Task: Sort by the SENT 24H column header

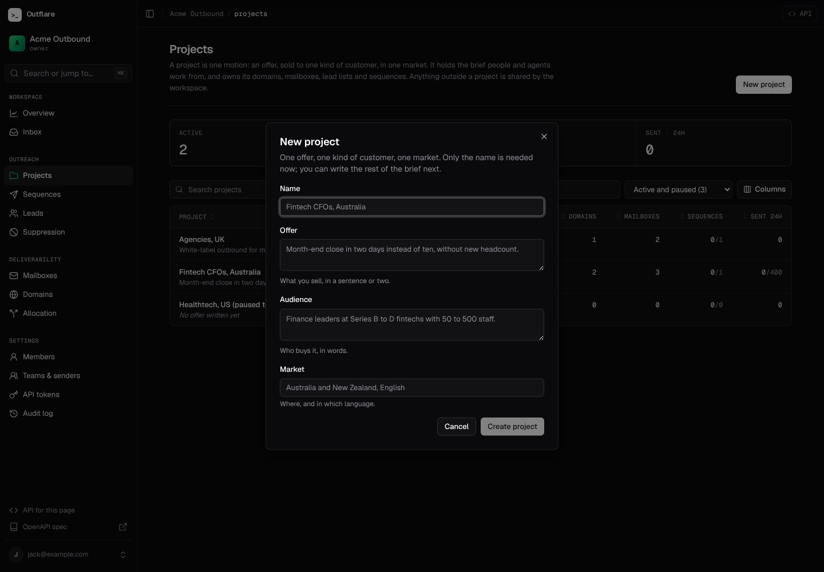Action: coord(762,217)
